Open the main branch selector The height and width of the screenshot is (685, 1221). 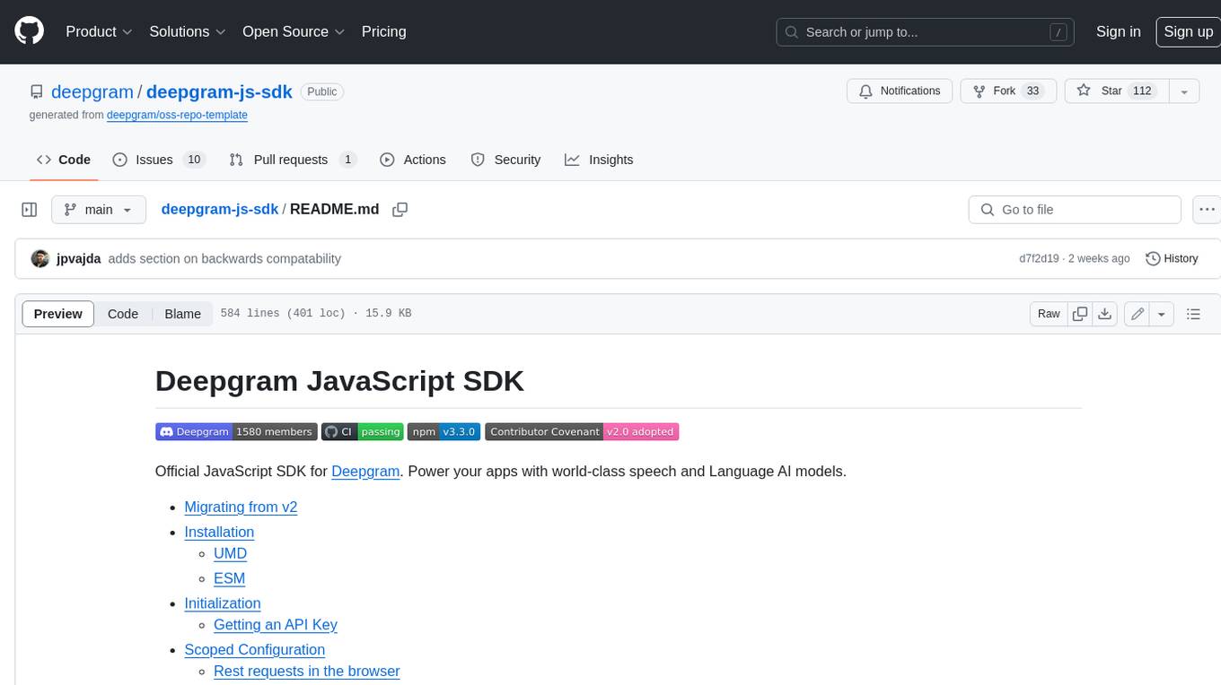point(99,210)
